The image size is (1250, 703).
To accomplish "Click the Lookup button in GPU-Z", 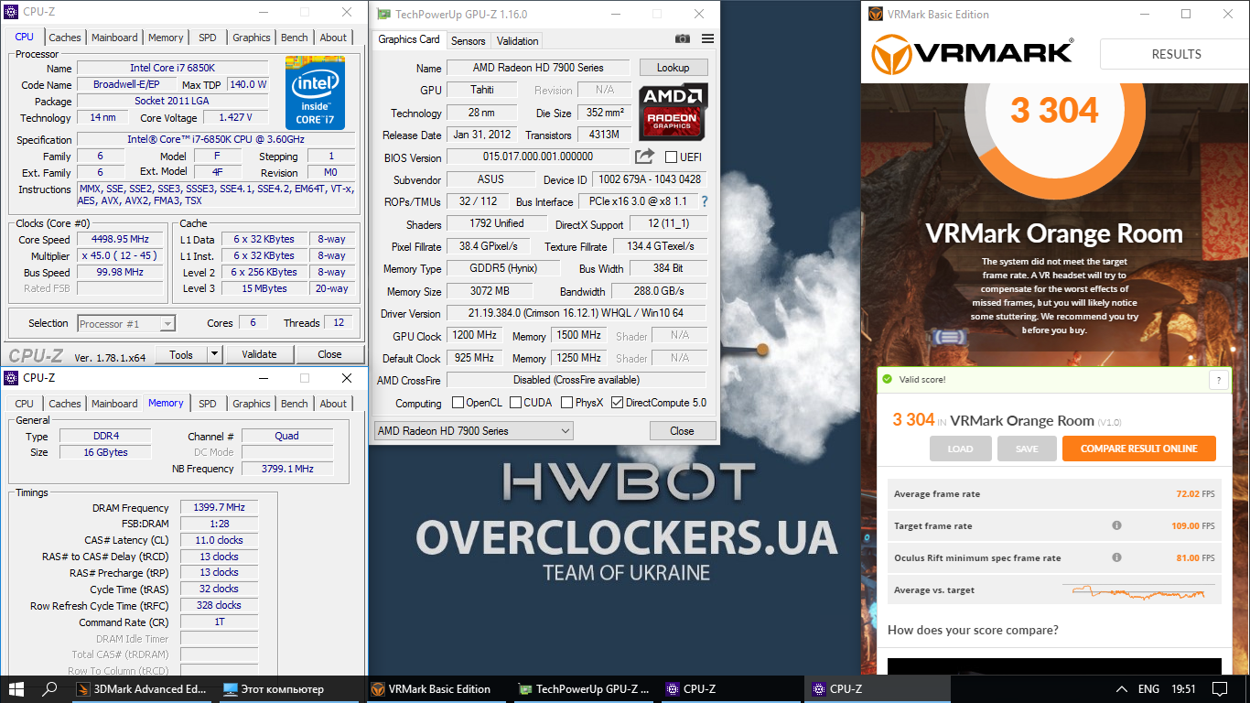I will tap(673, 68).
